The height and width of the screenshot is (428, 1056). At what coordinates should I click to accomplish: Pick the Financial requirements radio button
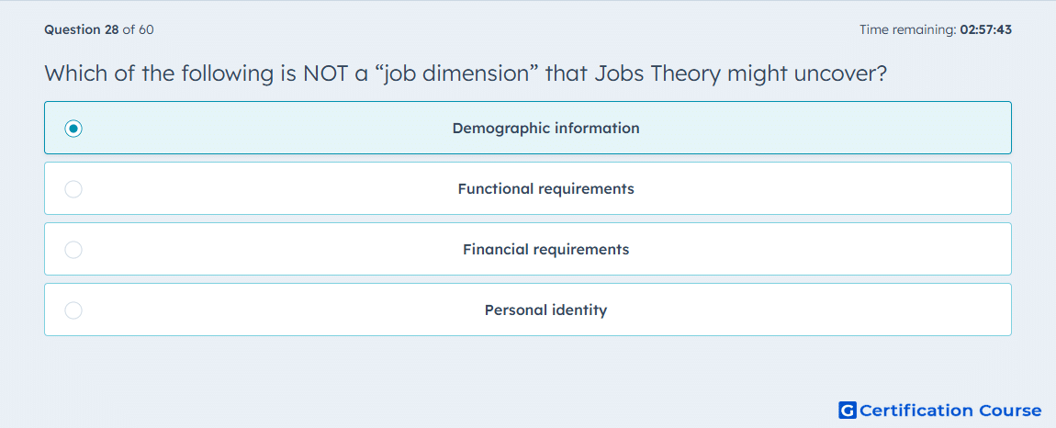73,250
